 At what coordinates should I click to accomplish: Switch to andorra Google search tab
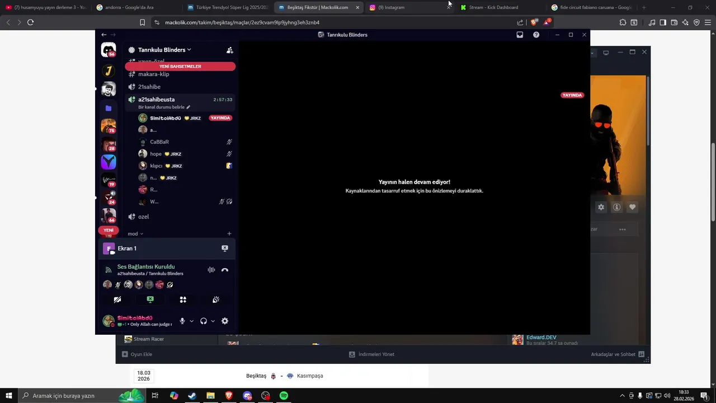[x=136, y=7]
